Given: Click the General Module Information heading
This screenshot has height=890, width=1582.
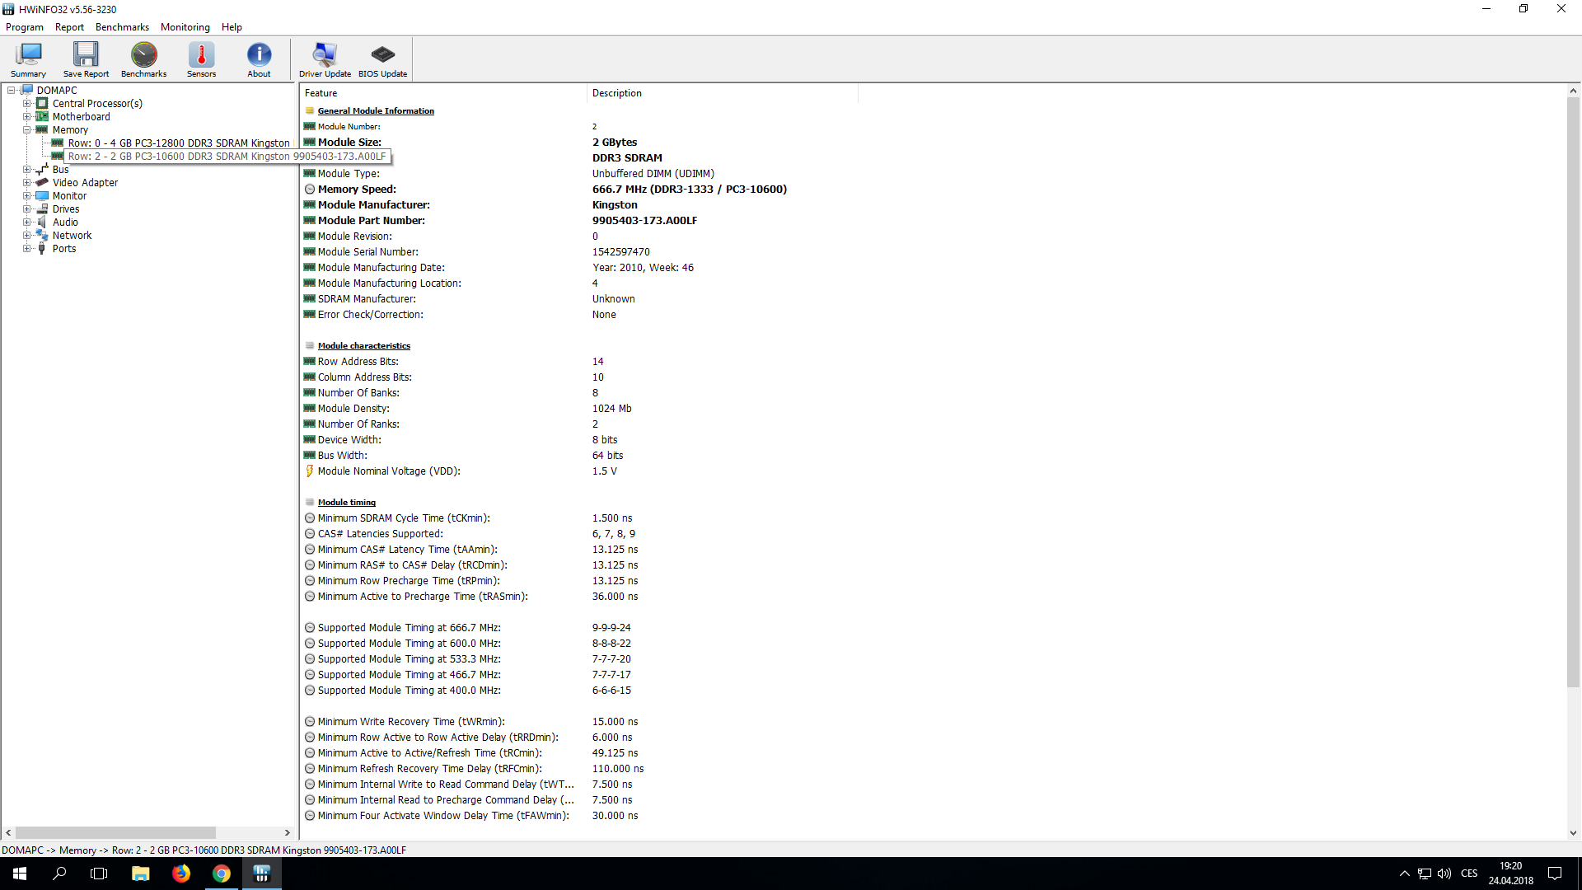Looking at the screenshot, I should [376, 111].
